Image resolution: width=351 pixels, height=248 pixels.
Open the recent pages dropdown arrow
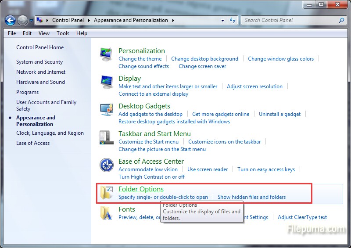coord(32,20)
